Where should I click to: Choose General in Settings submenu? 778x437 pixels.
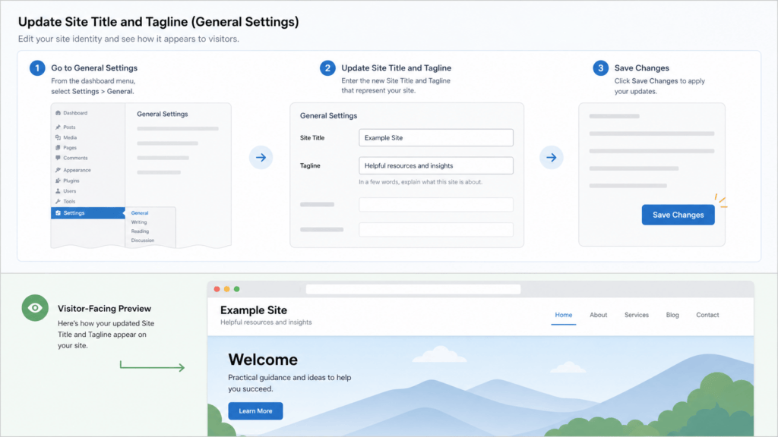click(140, 213)
